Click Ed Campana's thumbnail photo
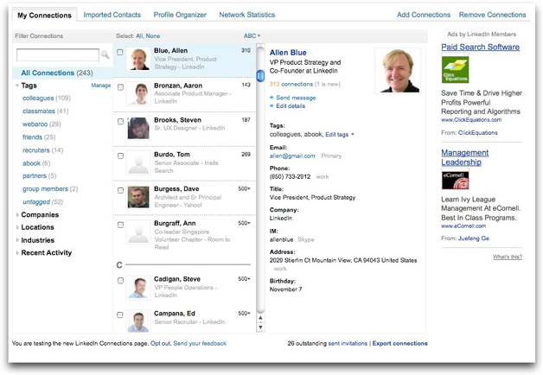The width and height of the screenshot is (543, 375). 138,321
